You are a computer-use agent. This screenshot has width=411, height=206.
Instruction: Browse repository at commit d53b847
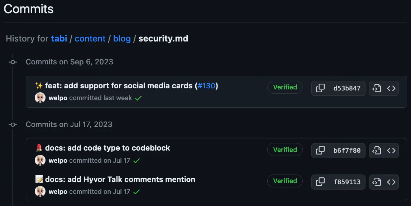[391, 88]
